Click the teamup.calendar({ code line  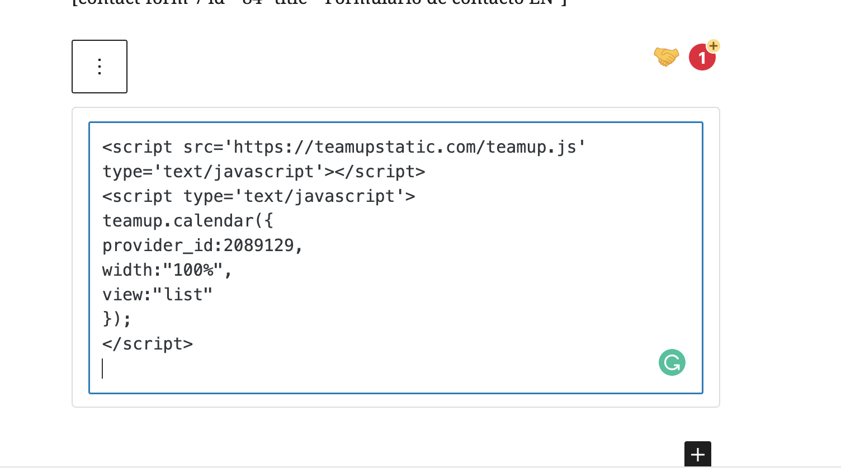tap(188, 221)
